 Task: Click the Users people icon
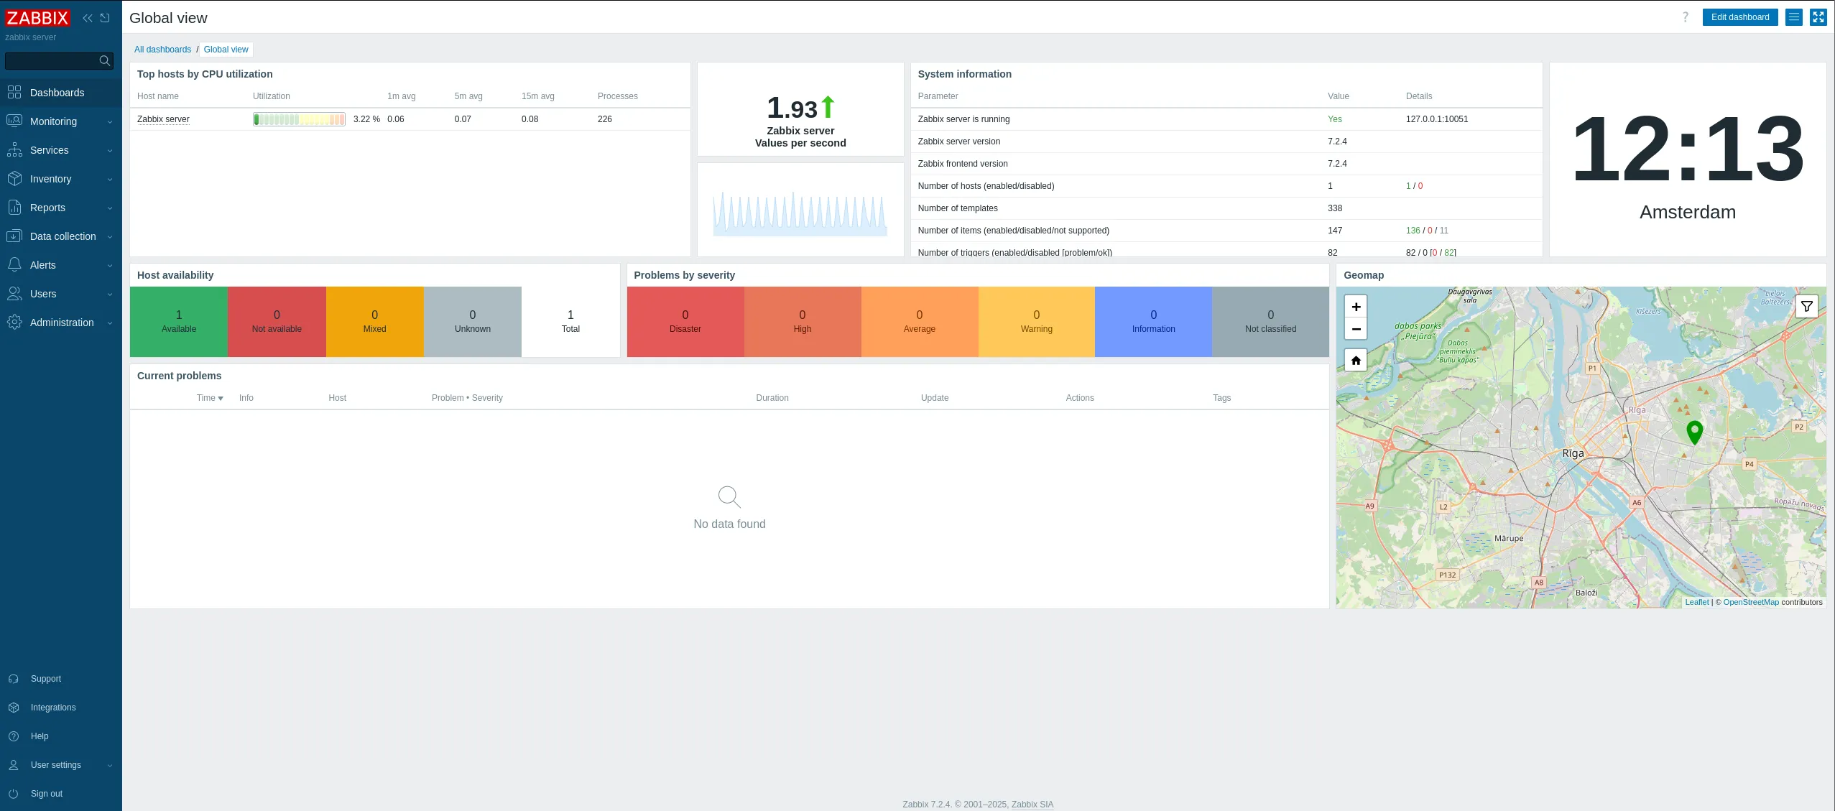pyautogui.click(x=14, y=293)
